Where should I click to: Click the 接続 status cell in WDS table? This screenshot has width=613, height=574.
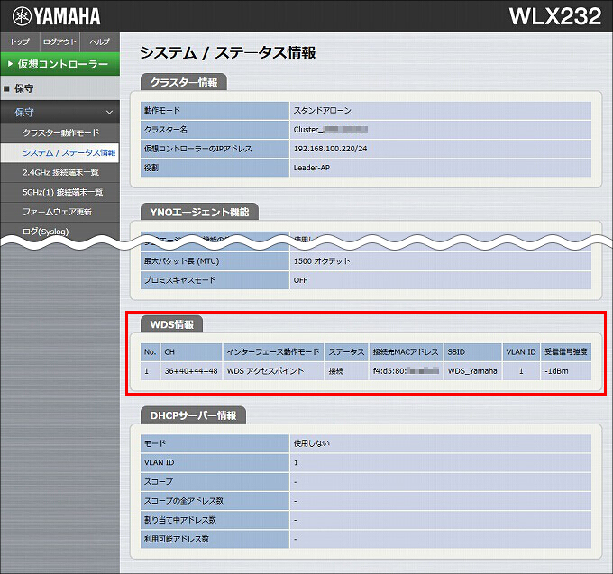click(346, 371)
